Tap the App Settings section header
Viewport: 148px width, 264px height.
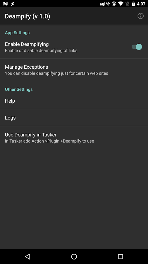[x=17, y=33]
